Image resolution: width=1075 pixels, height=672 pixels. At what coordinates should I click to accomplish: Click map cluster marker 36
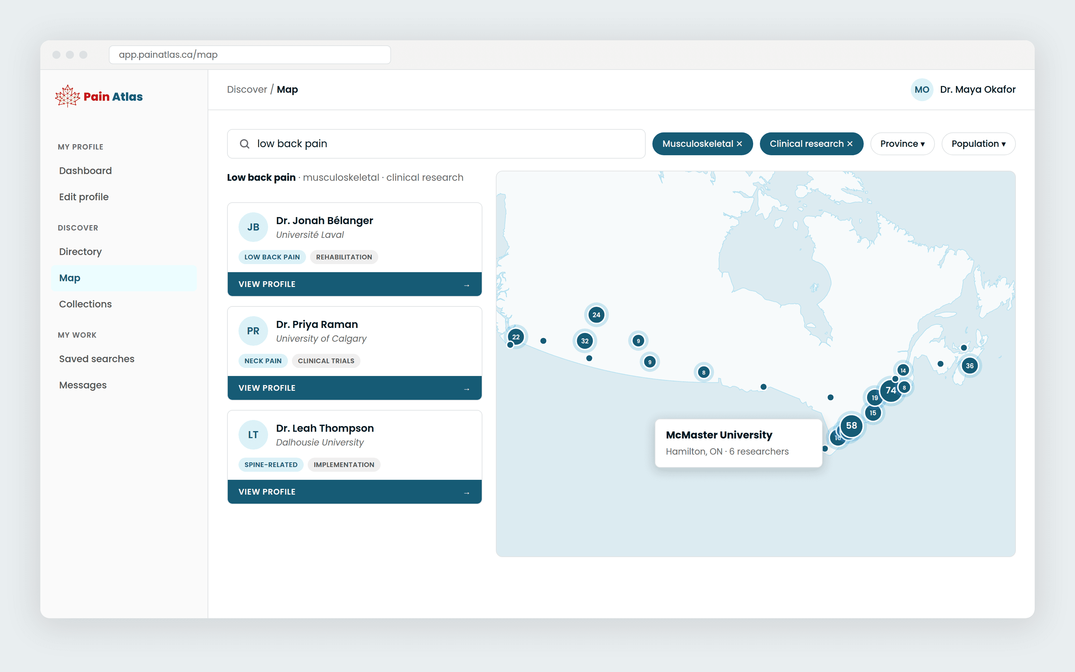(x=969, y=366)
